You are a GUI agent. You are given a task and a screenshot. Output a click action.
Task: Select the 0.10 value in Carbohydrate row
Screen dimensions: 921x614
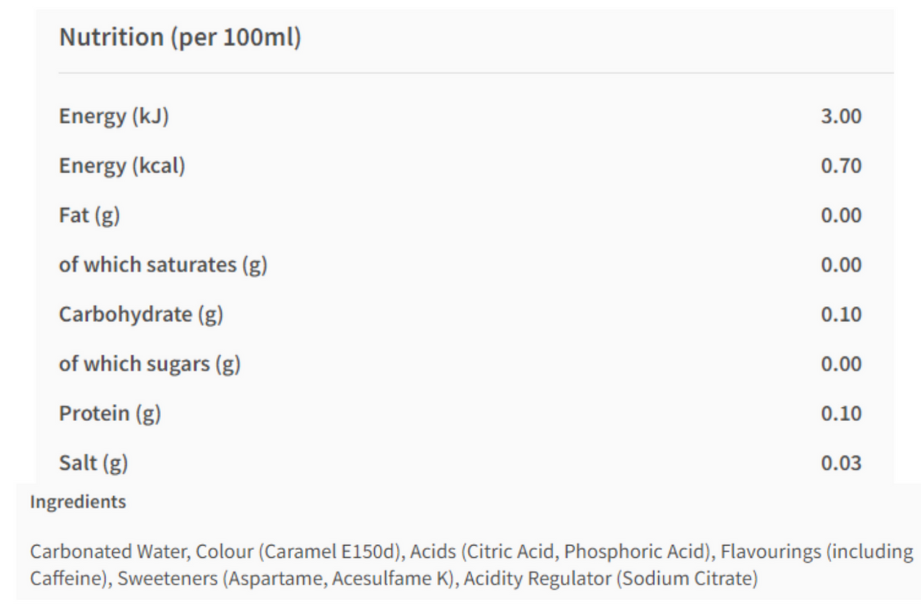tap(841, 315)
